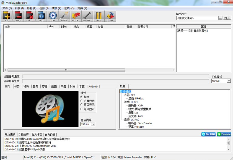Image resolution: width=233 pixels, height=160 pixels.
Task: Open the INFO toolbar icon
Action: click(x=41, y=16)
